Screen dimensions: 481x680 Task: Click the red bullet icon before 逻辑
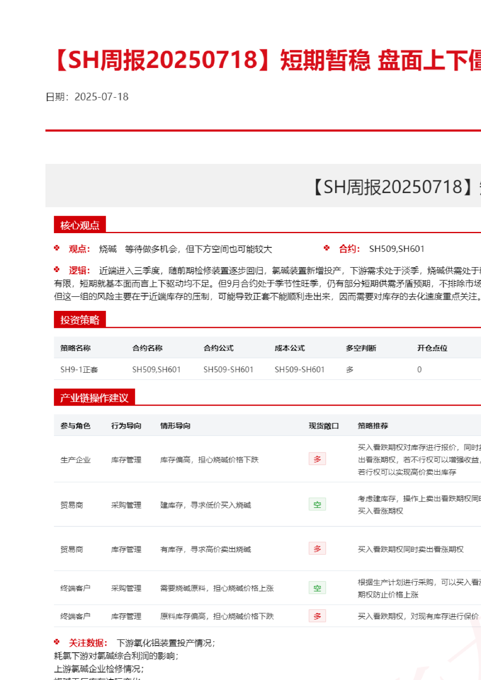point(57,270)
